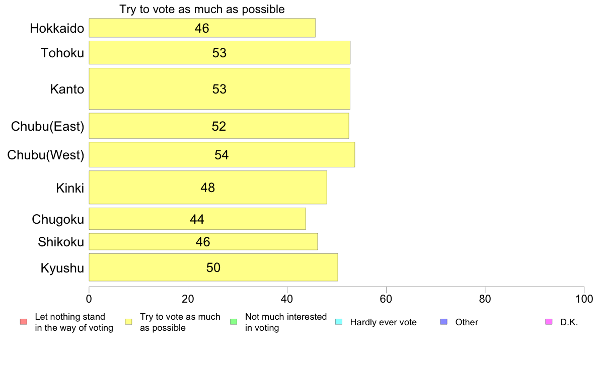Image resolution: width=598 pixels, height=370 pixels.
Task: Click the magenta 'D.K.' legend swatch
Action: click(549, 322)
